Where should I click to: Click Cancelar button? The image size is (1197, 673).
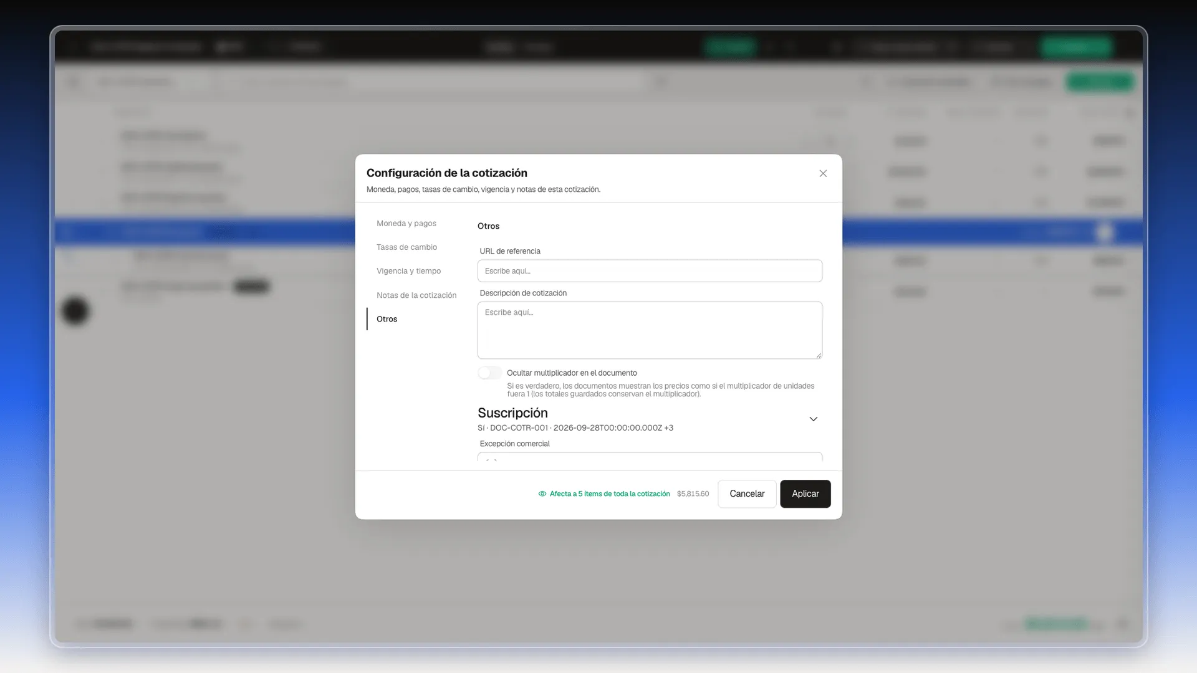click(x=747, y=494)
